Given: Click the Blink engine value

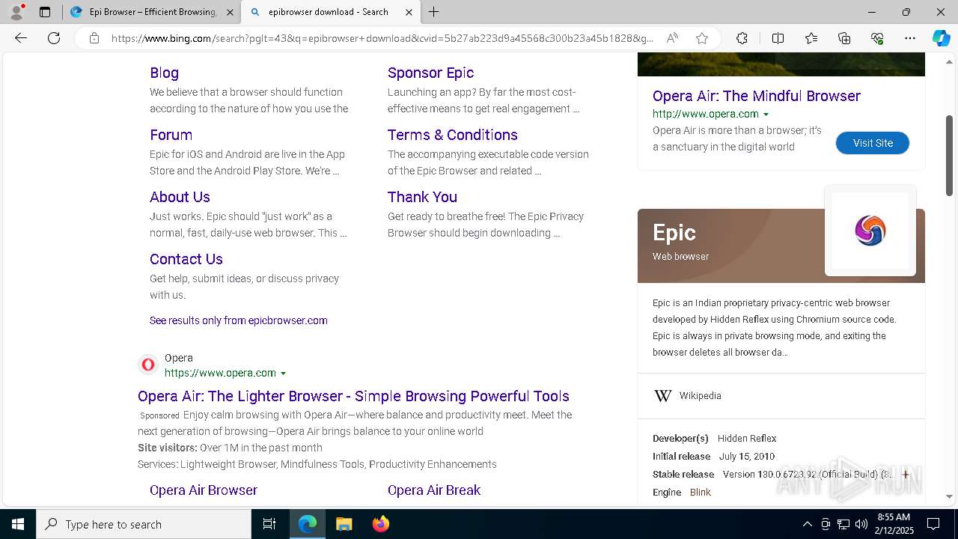Looking at the screenshot, I should pos(701,493).
